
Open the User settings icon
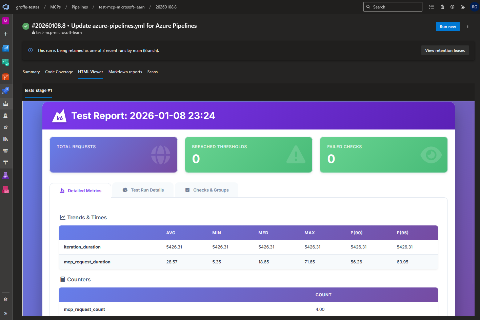point(463,7)
